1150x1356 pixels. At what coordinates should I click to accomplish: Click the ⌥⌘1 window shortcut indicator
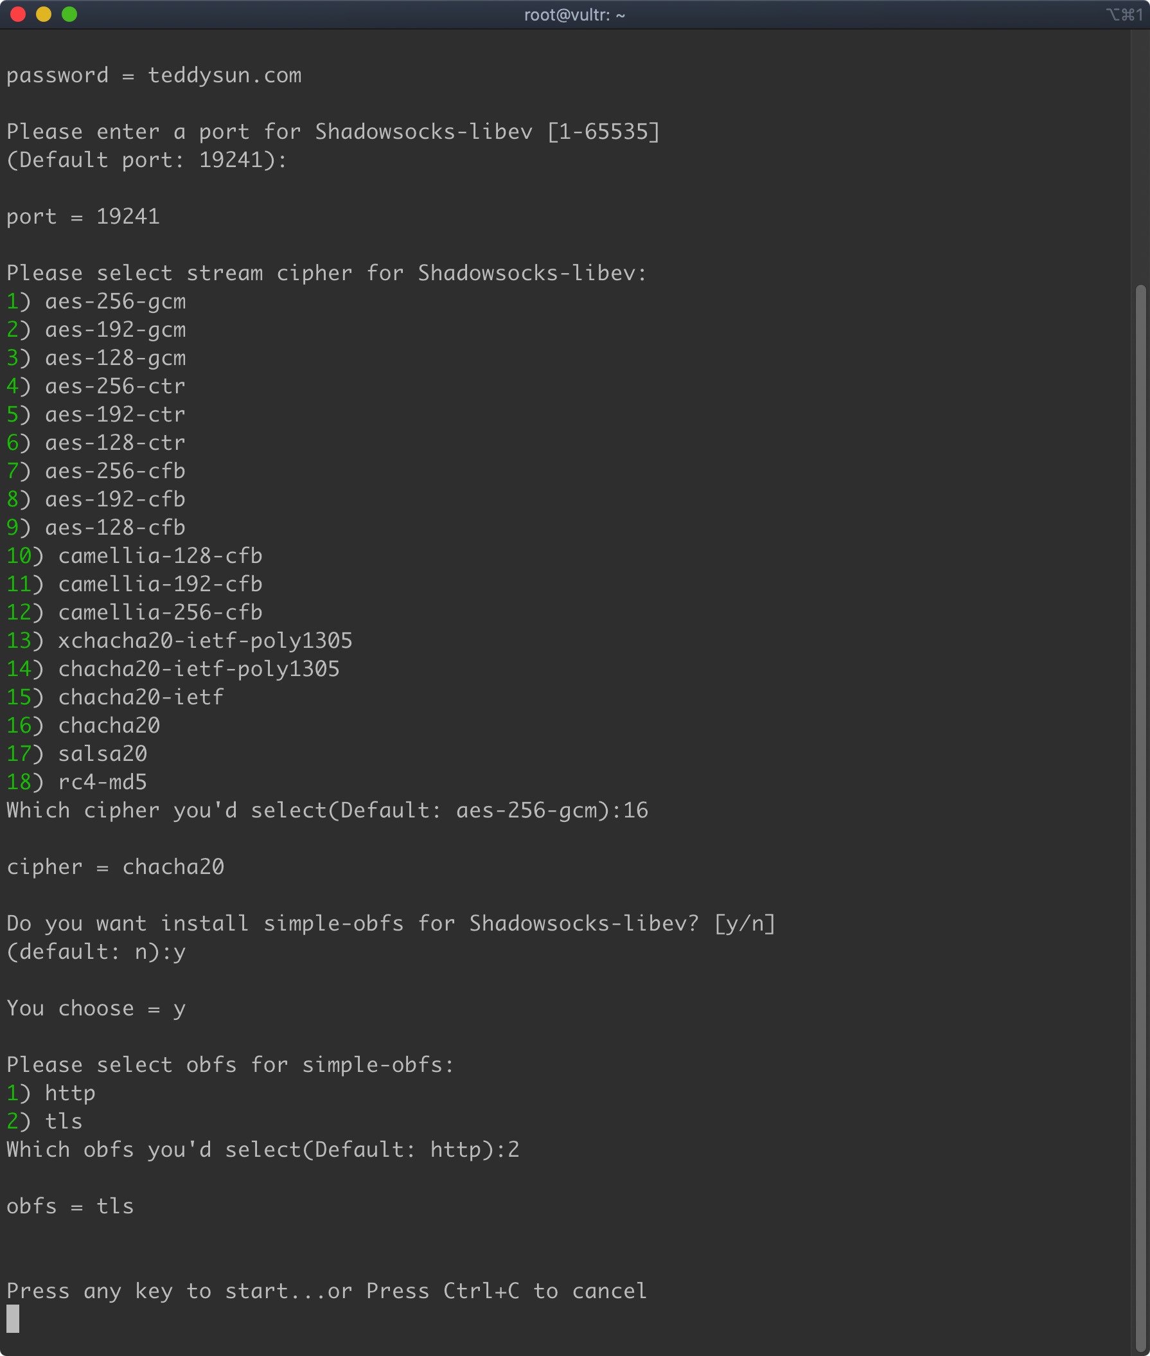pyautogui.click(x=1124, y=15)
